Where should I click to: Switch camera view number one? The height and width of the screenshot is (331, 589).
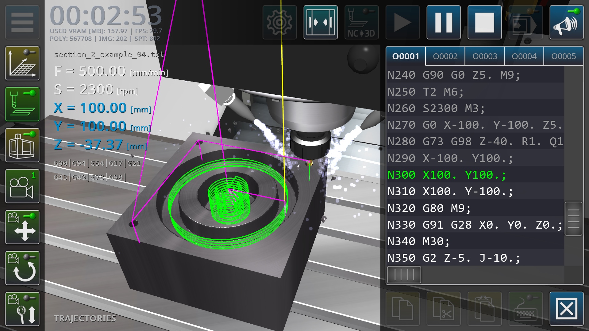(22, 186)
